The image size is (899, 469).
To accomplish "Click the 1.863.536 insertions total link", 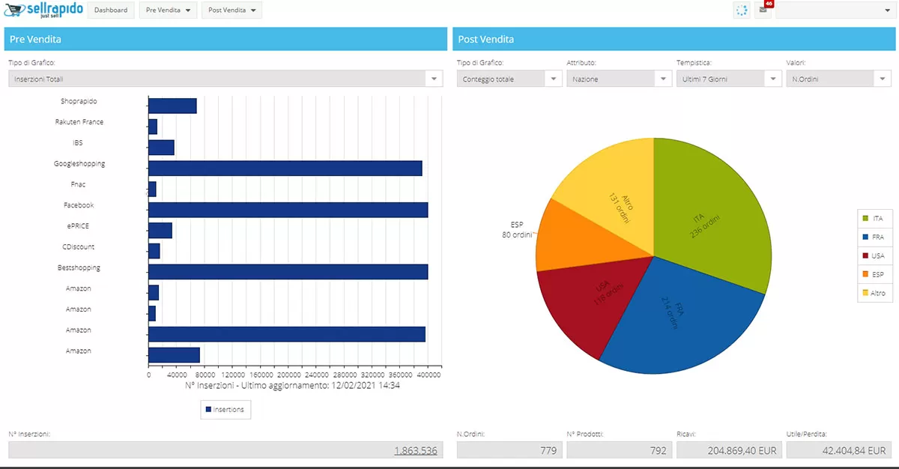I will (416, 450).
